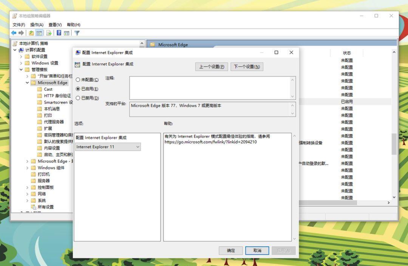Click the Windows 设置 folder icon
The image size is (408, 266).
[x=27, y=63]
